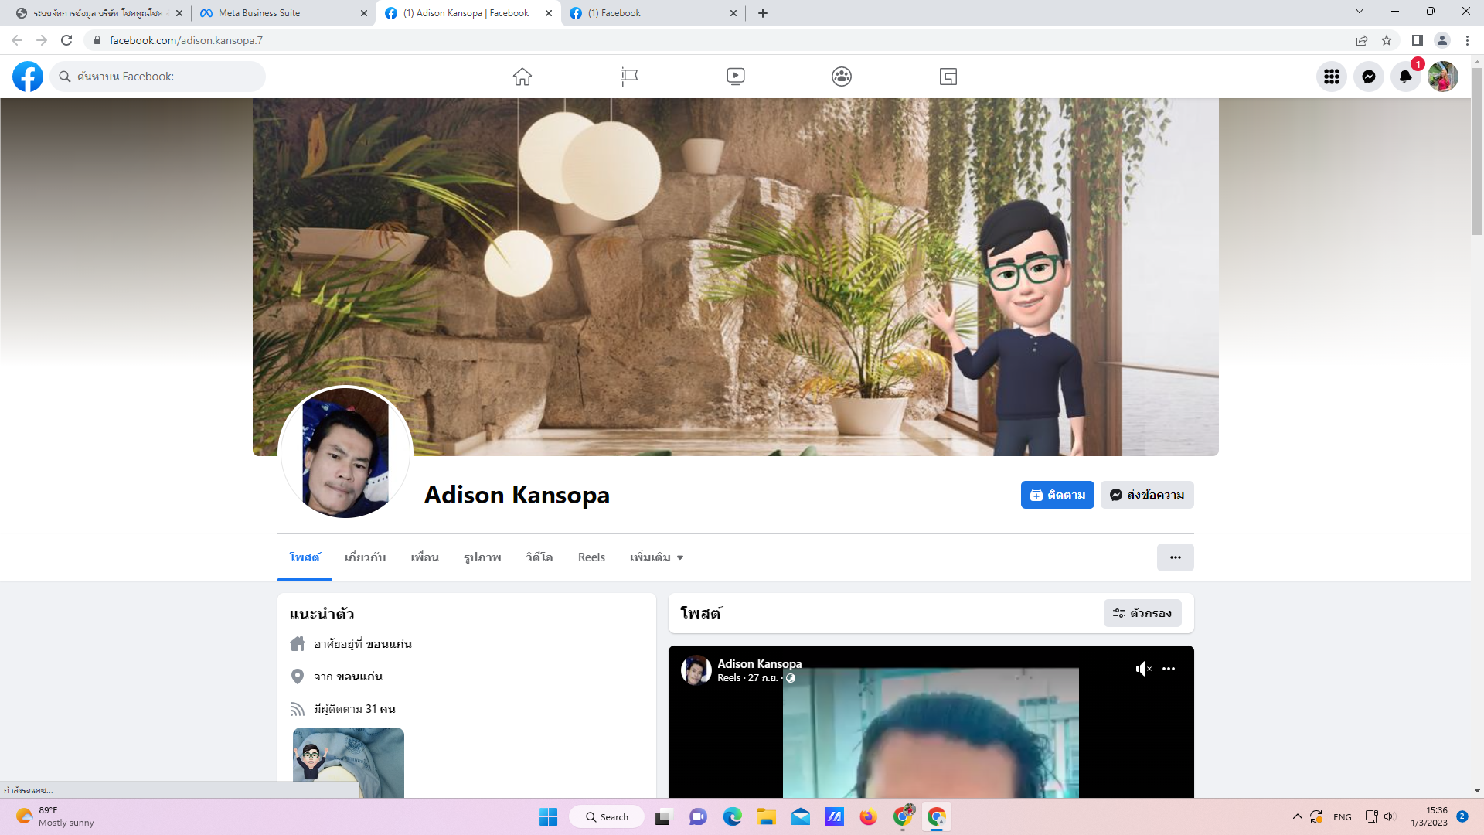This screenshot has height=835, width=1484.
Task: Toggle follow with the ติดตาม button
Action: [1057, 495]
